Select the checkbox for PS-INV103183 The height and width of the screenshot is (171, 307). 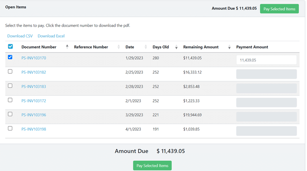(10, 85)
